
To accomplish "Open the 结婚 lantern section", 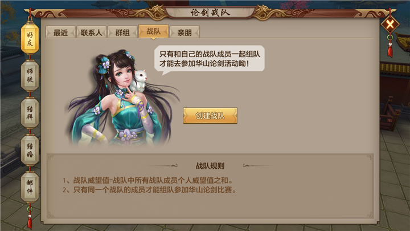I will [x=30, y=150].
